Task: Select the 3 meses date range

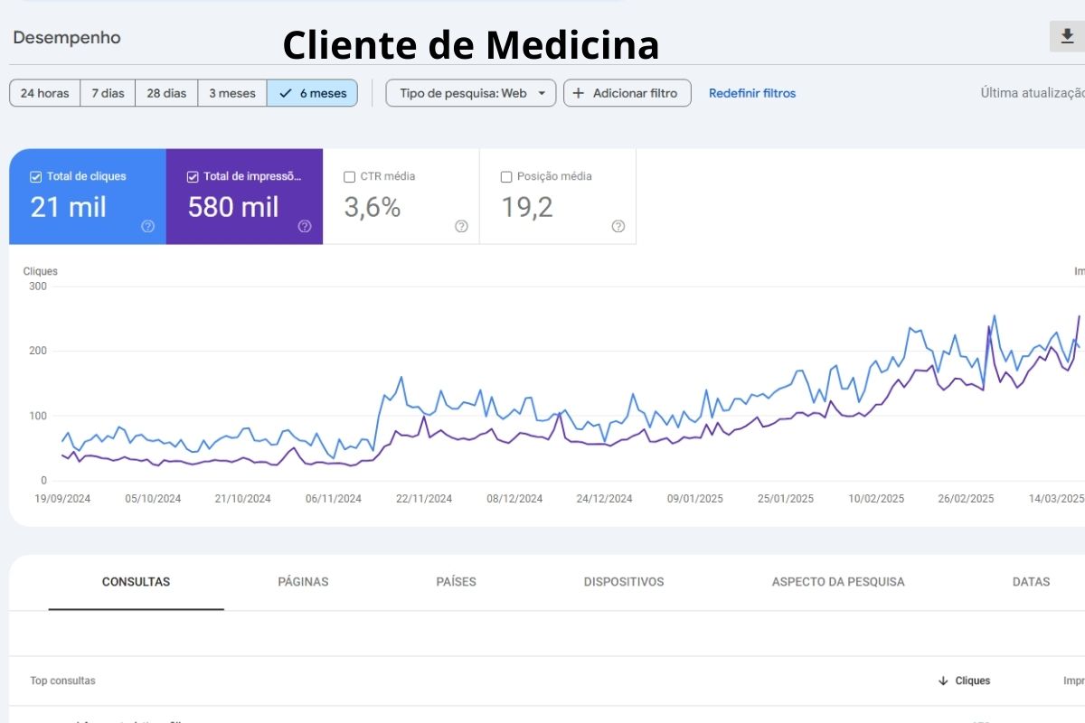Action: pyautogui.click(x=231, y=92)
